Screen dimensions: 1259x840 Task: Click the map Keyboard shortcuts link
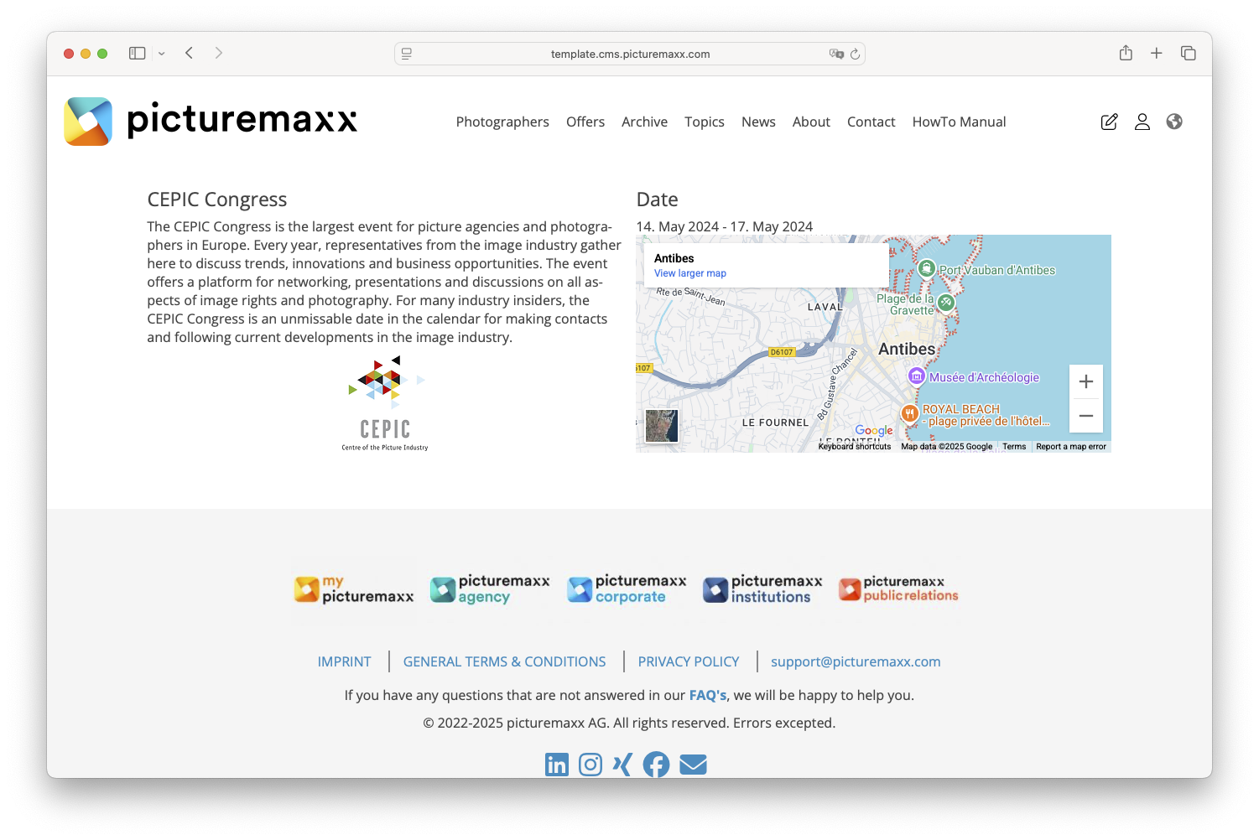pos(855,447)
